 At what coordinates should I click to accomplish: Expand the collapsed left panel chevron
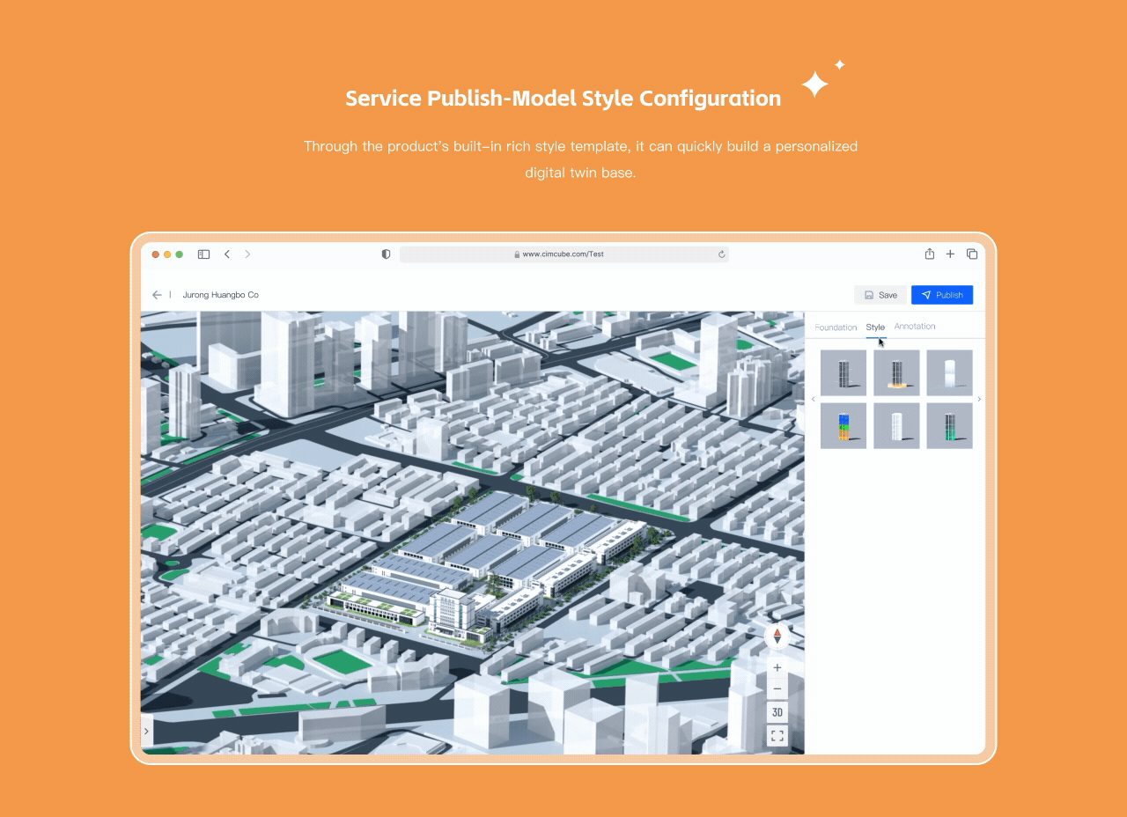pos(146,731)
